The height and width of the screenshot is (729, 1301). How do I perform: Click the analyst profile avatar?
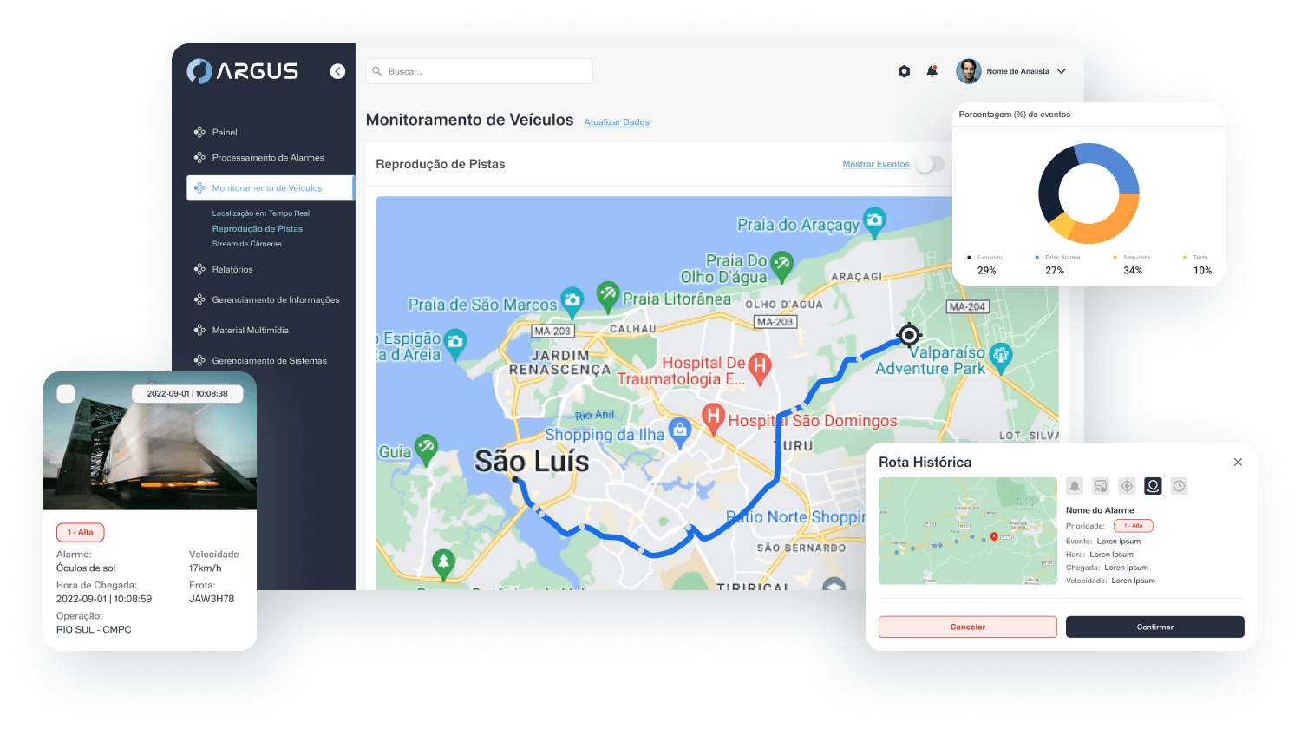tap(968, 71)
